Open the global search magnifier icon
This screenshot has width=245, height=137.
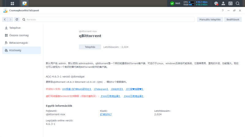coord(238,3)
